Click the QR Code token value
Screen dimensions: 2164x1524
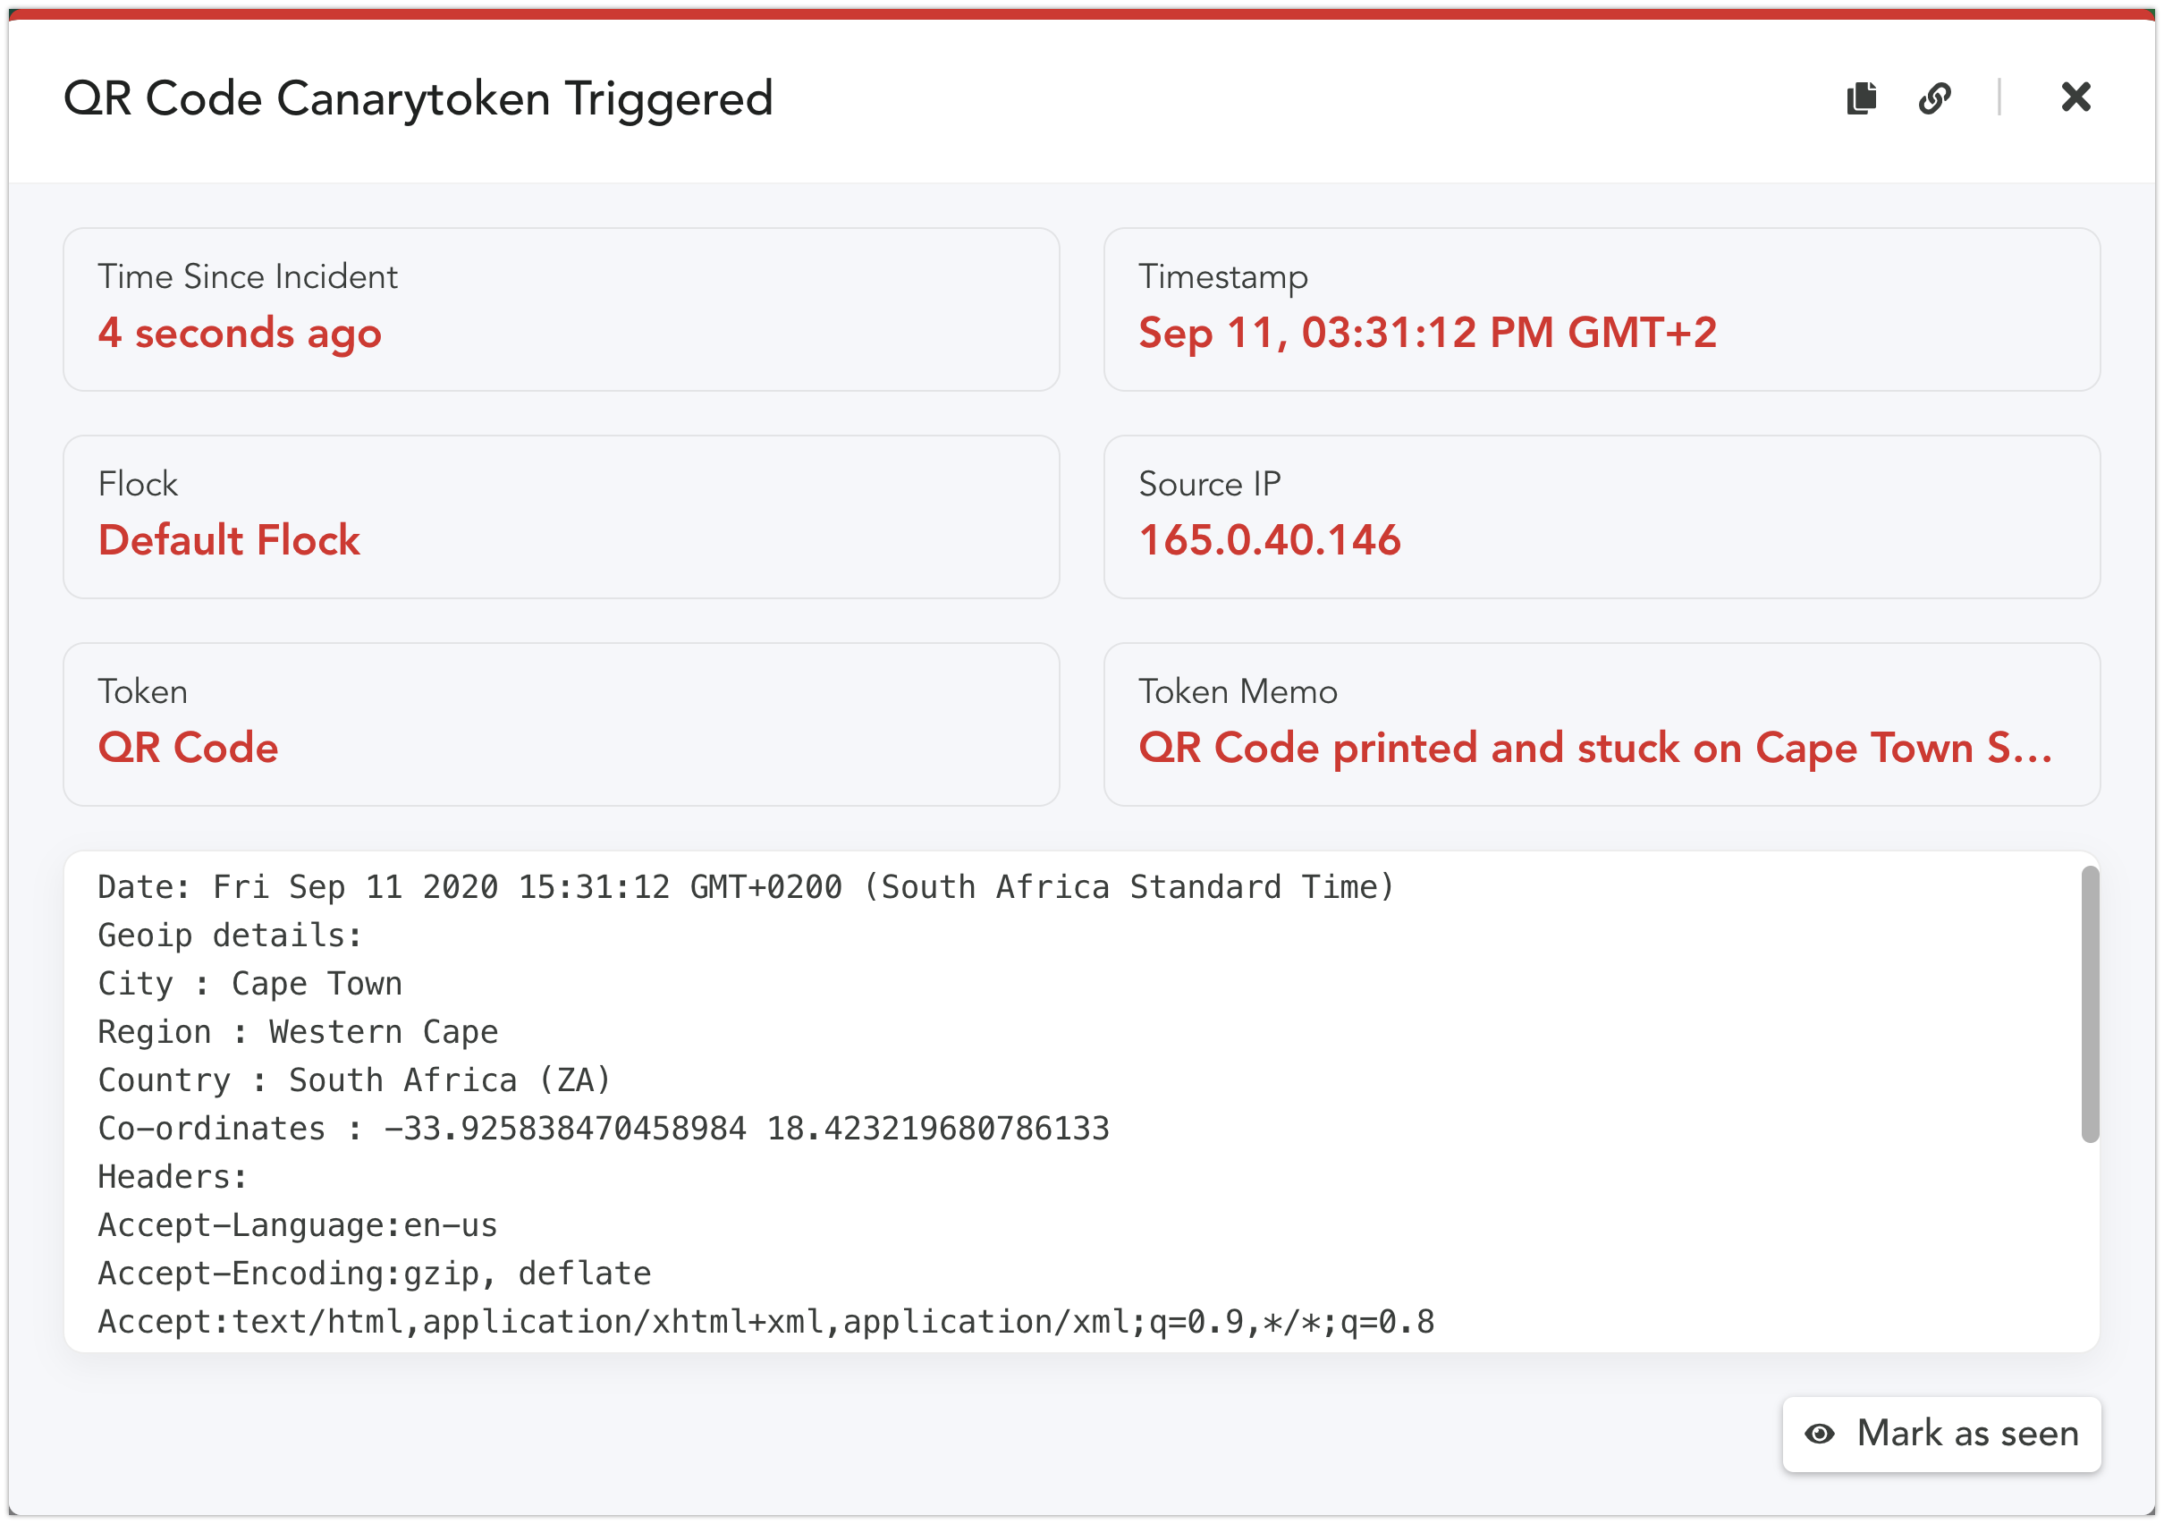click(189, 748)
